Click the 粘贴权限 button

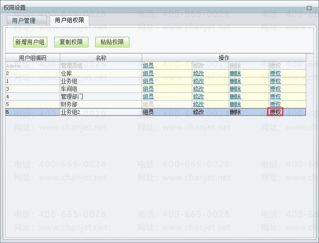(x=112, y=42)
